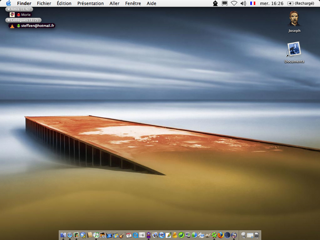Launch Cyberduck yellow duck Dock icon
The image size is (320, 240).
(175, 235)
